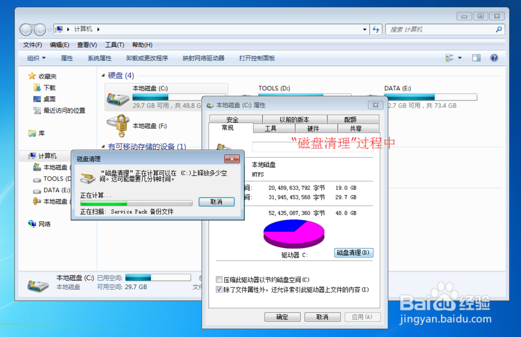Image resolution: width=521 pixels, height=337 pixels.
Task: Click Cancel in properties dialog
Action: pyautogui.click(x=322, y=317)
